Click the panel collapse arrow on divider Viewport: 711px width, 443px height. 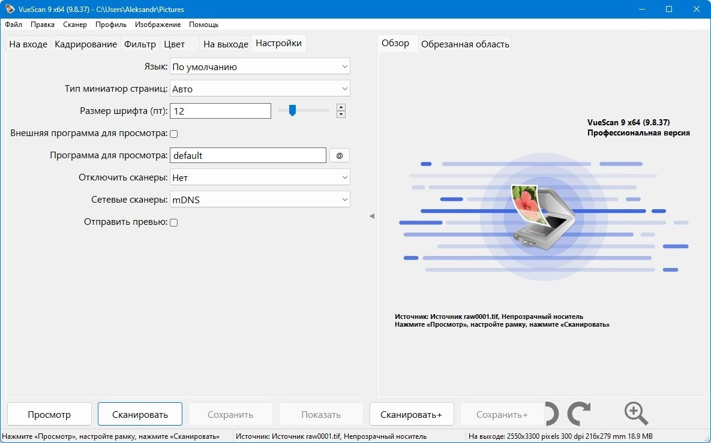[372, 216]
